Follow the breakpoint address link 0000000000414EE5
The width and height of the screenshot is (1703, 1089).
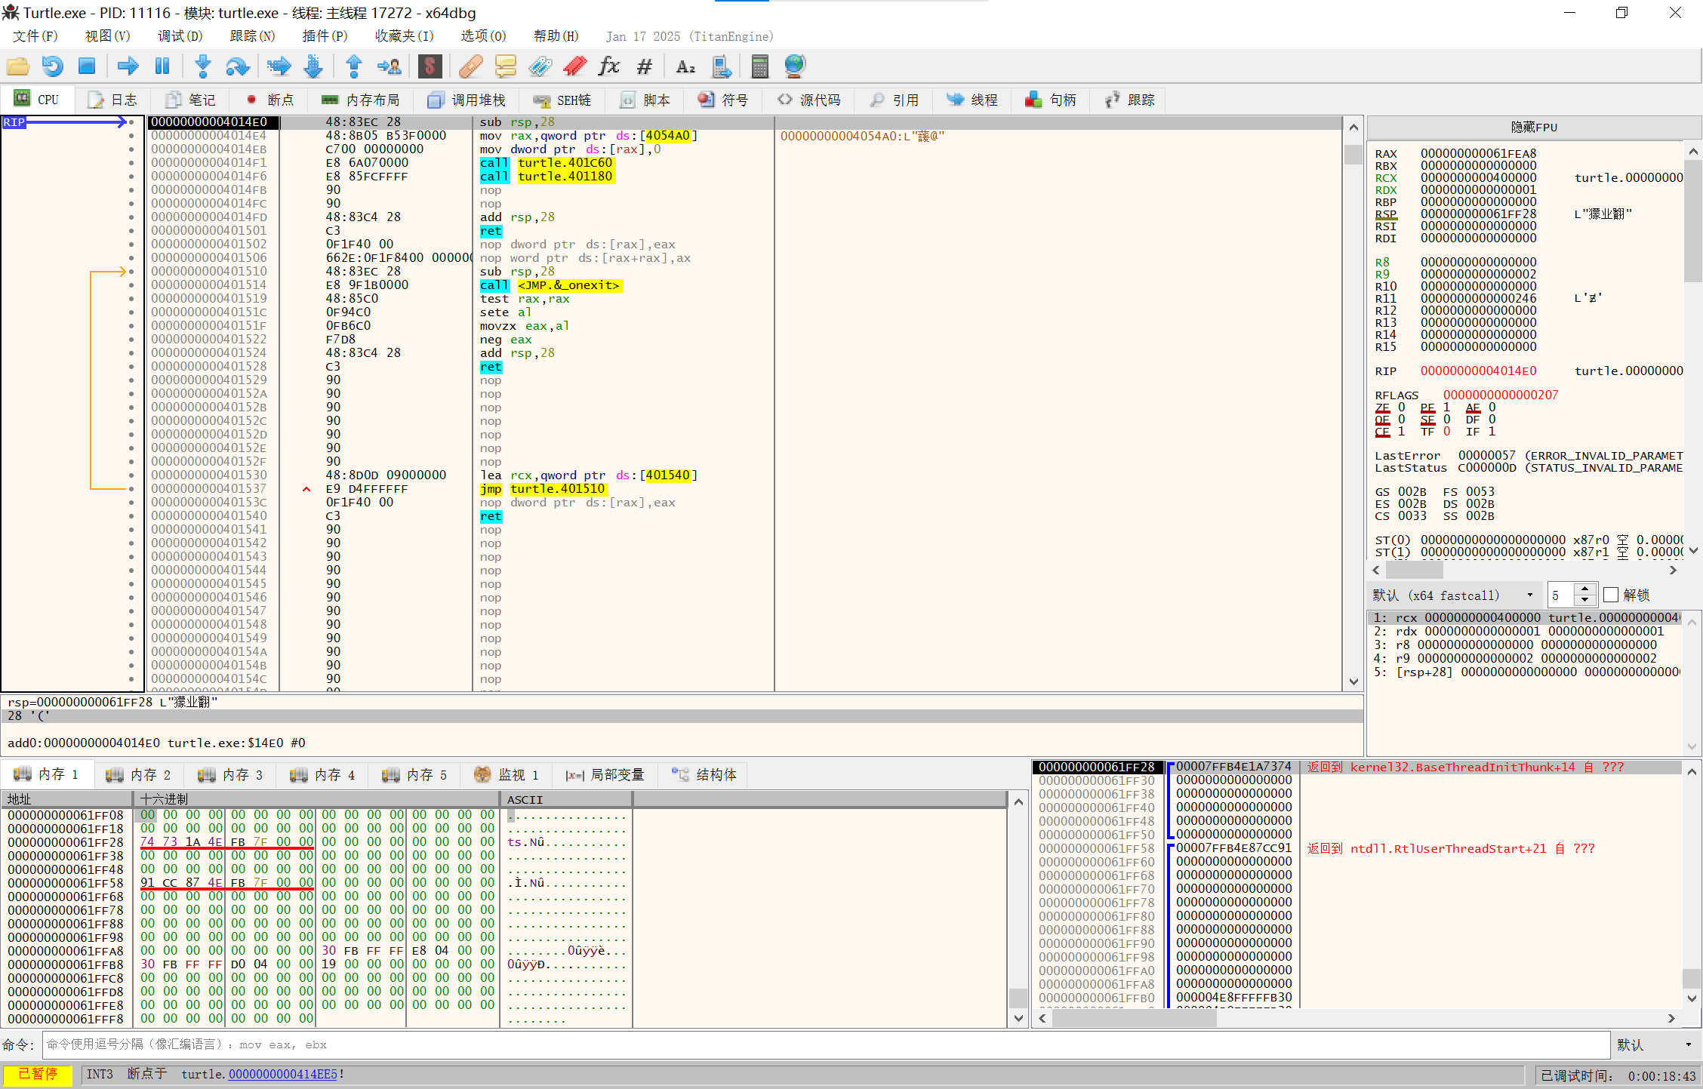[282, 1074]
